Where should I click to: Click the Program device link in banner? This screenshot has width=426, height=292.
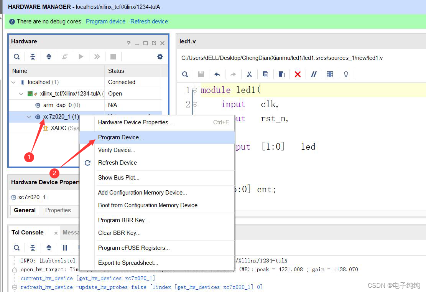106,21
